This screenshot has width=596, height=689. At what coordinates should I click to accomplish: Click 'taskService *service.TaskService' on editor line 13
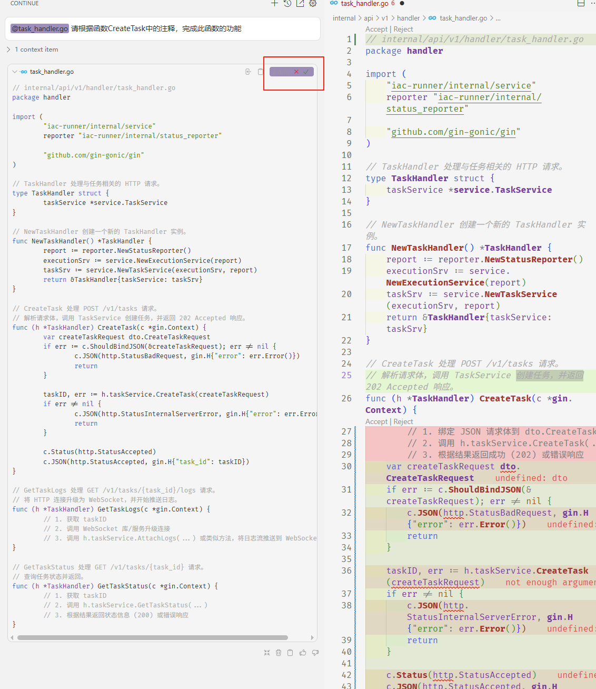tap(469, 190)
